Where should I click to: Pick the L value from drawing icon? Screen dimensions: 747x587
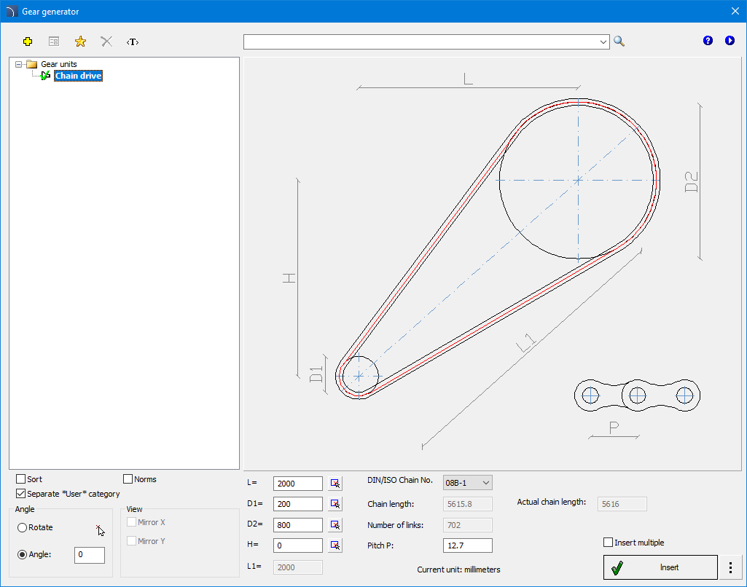[335, 483]
